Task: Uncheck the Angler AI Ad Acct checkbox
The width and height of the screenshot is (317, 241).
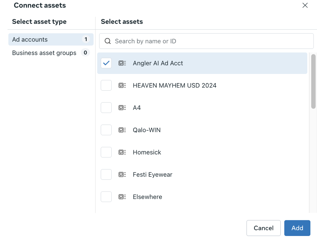Action: 106,63
